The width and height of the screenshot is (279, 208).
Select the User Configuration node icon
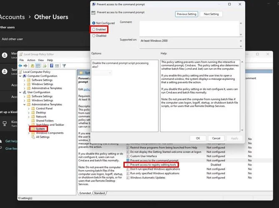pos(25,92)
